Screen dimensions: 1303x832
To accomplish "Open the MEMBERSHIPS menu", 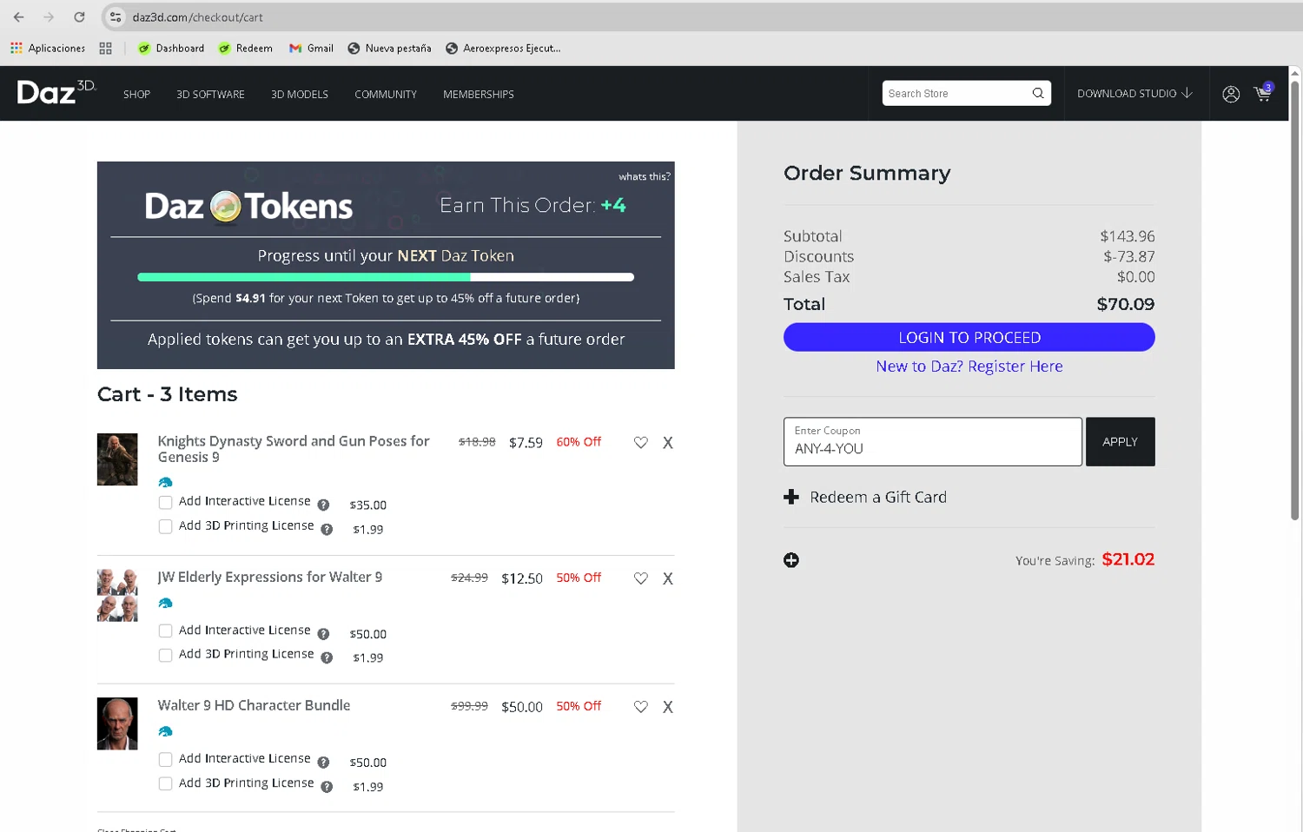I will (479, 94).
